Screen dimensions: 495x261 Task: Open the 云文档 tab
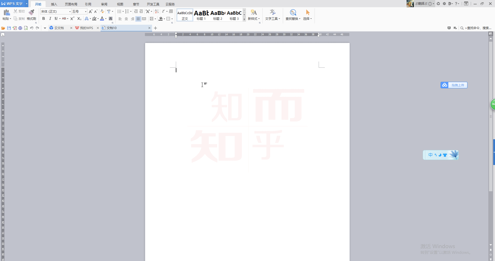tap(59, 28)
